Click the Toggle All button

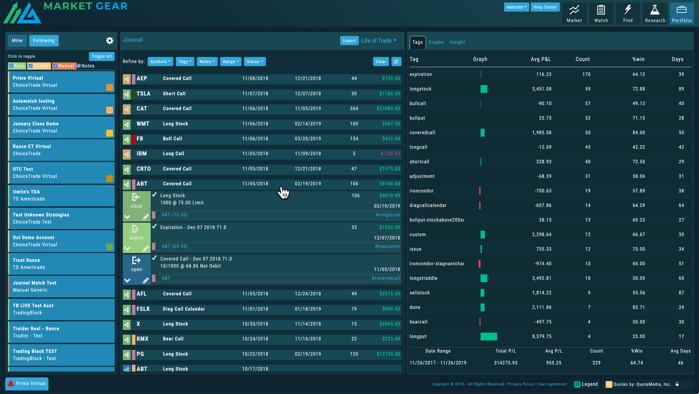101,56
